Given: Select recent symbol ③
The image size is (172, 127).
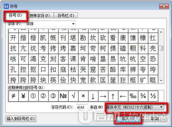Looking at the screenshot, I should click(x=53, y=96).
